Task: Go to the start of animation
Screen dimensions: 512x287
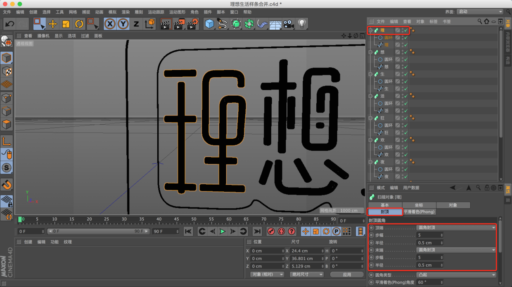Action: [x=188, y=232]
